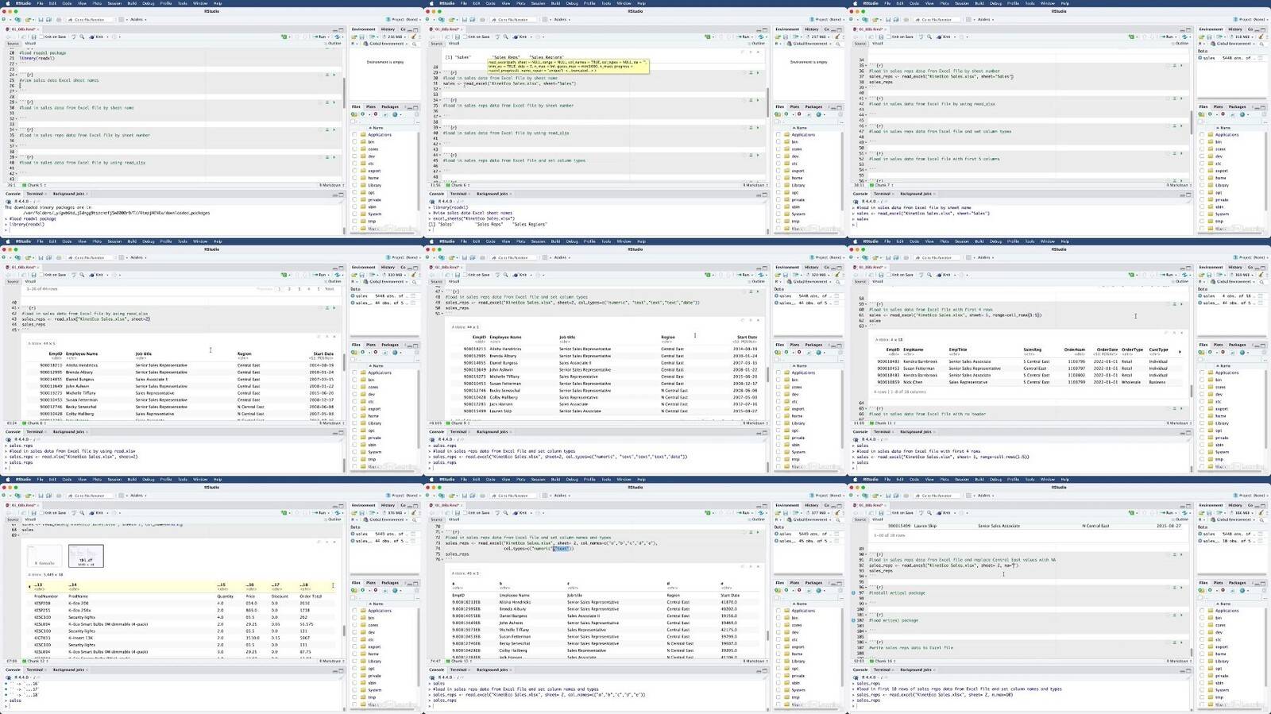This screenshot has width=1271, height=714.
Task: Open the Session menu in top-middle RStudio window
Action: tap(539, 3)
